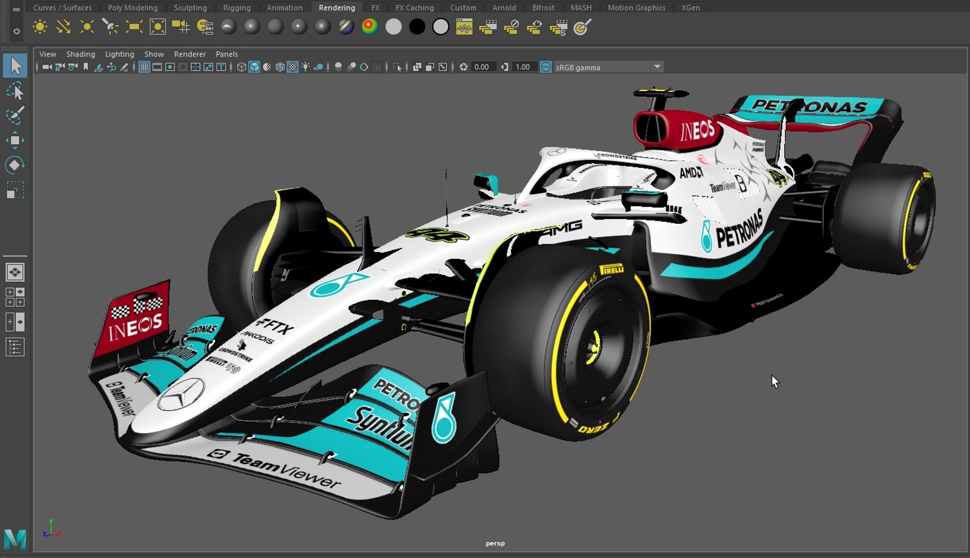Open Camera Attributes with the gear camera icon
The height and width of the screenshot is (558, 970).
tap(73, 67)
